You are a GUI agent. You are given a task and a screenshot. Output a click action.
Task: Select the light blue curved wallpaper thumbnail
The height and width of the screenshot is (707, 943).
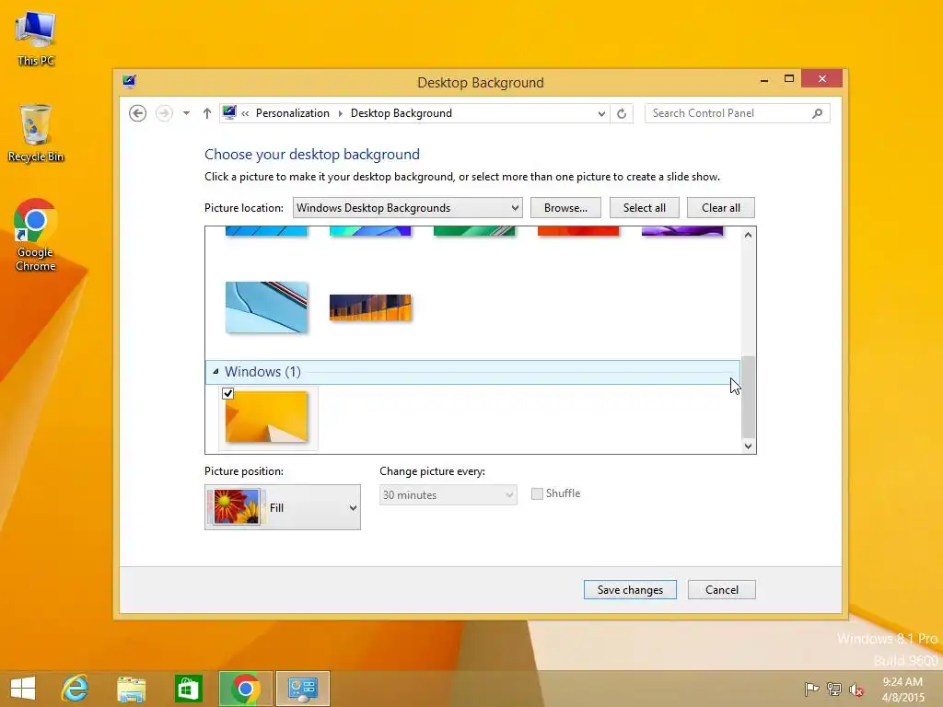click(266, 307)
